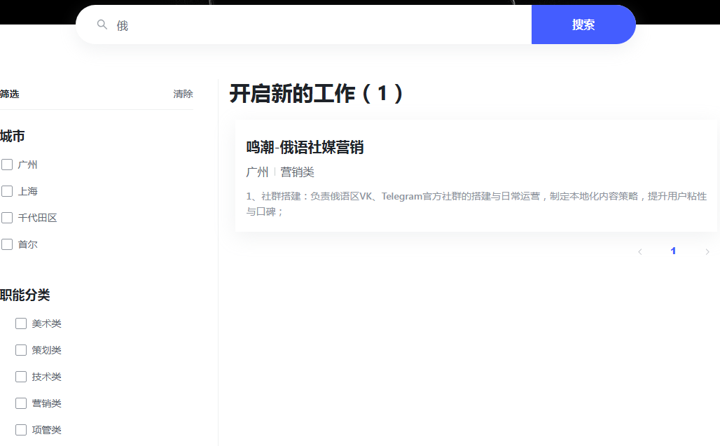Click the job description starting 1、社群搭建
Image resolution: width=720 pixels, height=446 pixels.
476,204
